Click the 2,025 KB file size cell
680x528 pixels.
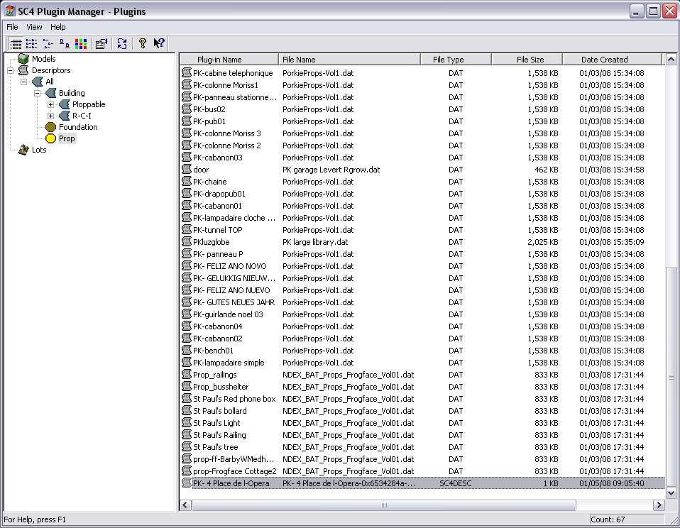[x=543, y=242]
